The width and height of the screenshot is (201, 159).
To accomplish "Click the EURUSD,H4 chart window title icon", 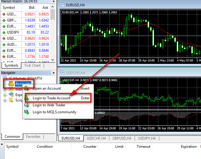I will [x=62, y=5].
